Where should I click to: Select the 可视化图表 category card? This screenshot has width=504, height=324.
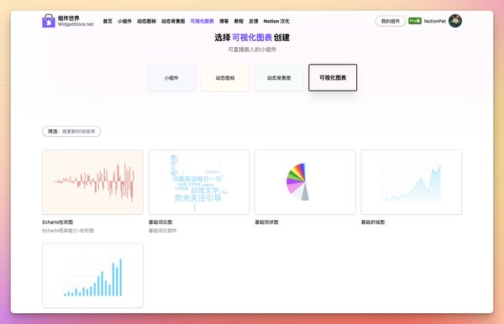coord(333,78)
